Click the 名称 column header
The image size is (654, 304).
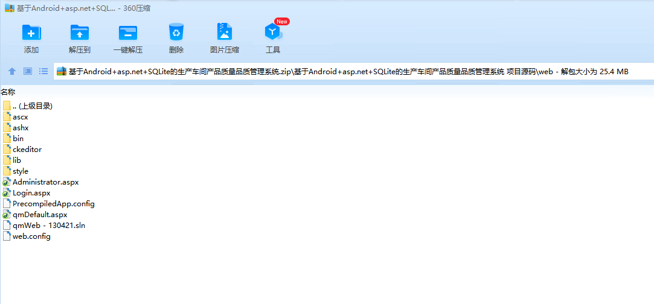(8, 92)
